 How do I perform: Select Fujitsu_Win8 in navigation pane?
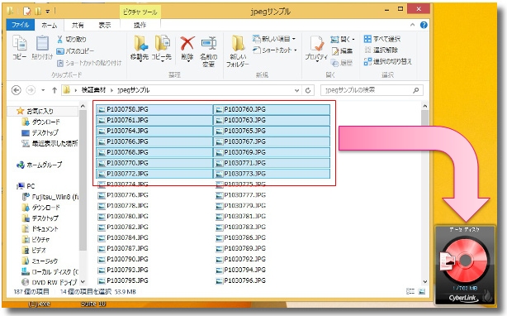point(50,197)
